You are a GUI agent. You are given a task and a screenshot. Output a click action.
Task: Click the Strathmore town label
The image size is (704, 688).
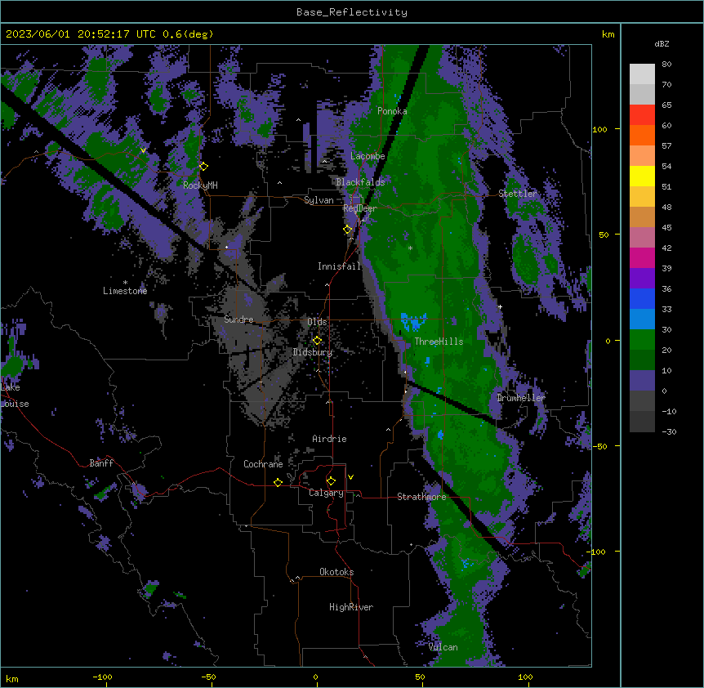tap(421, 497)
